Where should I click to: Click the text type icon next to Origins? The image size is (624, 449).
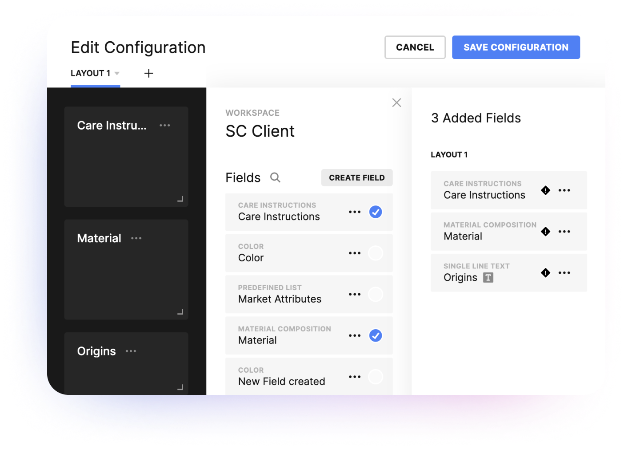[488, 277]
